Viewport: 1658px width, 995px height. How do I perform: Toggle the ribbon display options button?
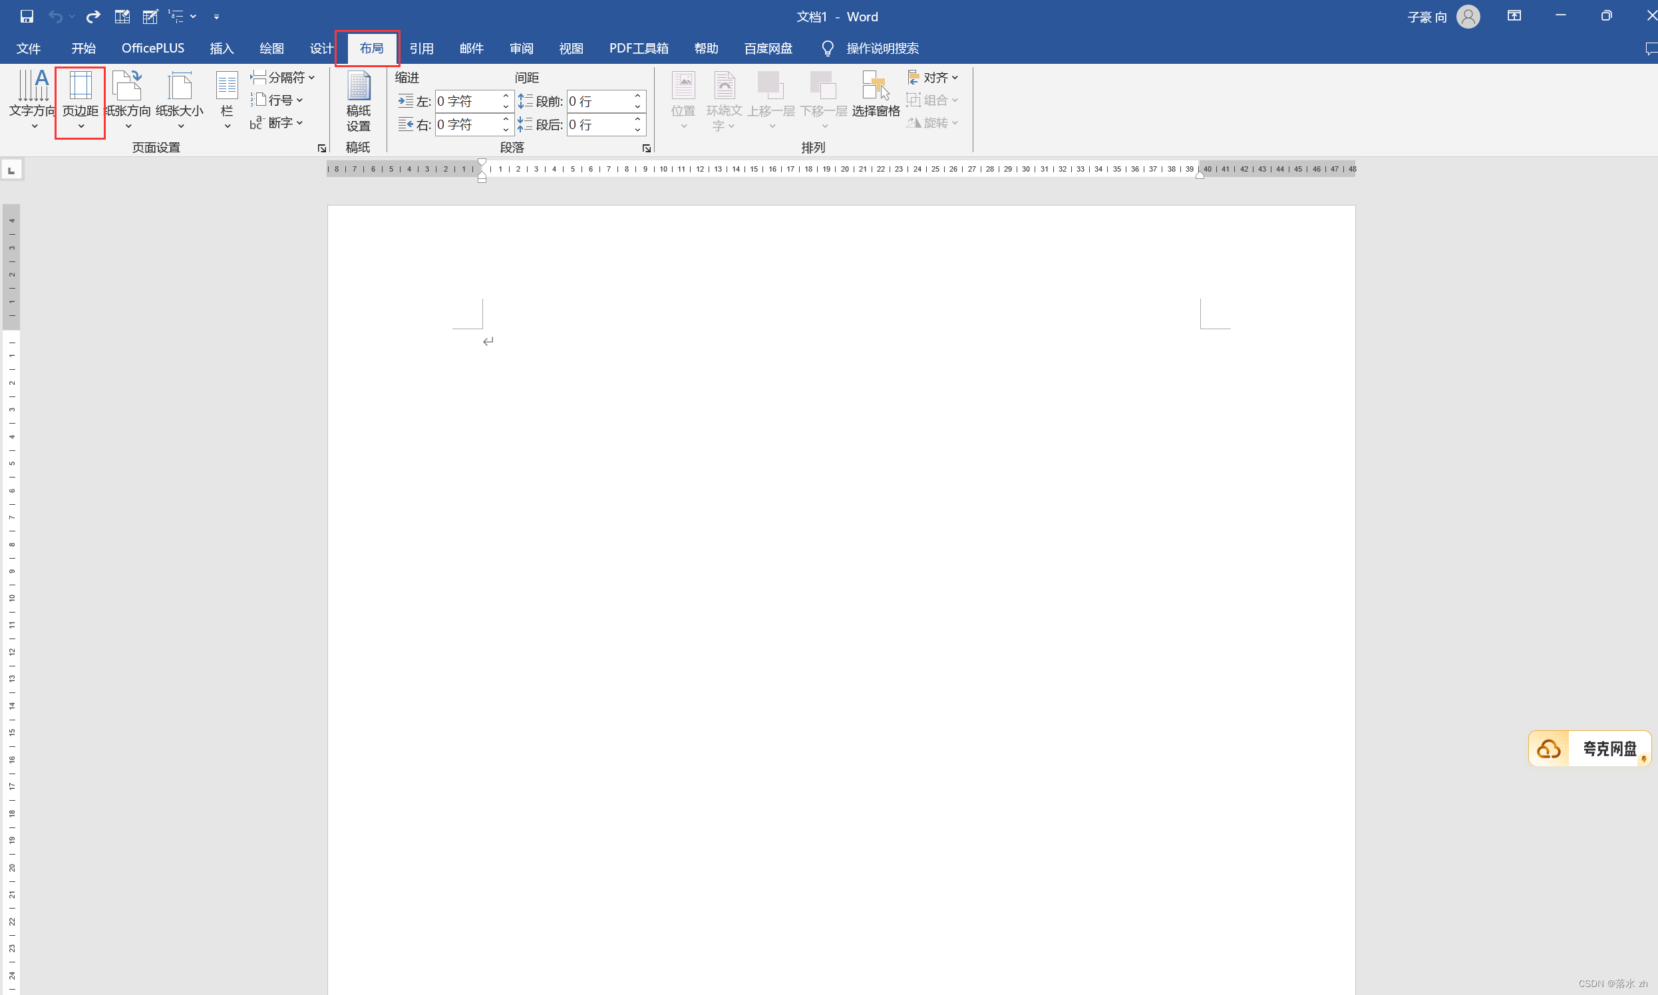click(1514, 16)
